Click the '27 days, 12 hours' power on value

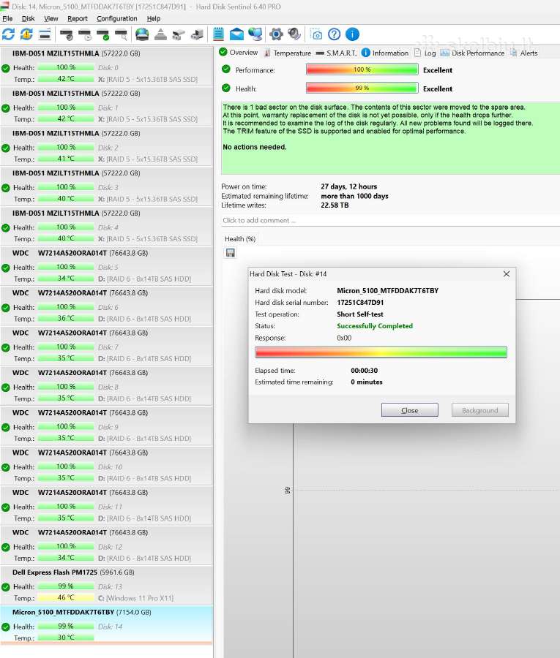[348, 186]
